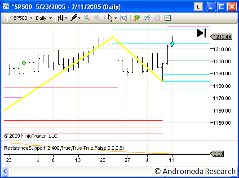
Task: Open the chart style dropdown arrow
Action: (x=66, y=18)
